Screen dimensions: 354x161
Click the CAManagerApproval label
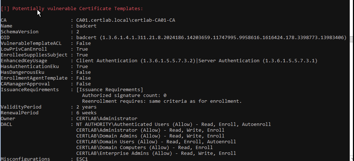click(x=25, y=84)
